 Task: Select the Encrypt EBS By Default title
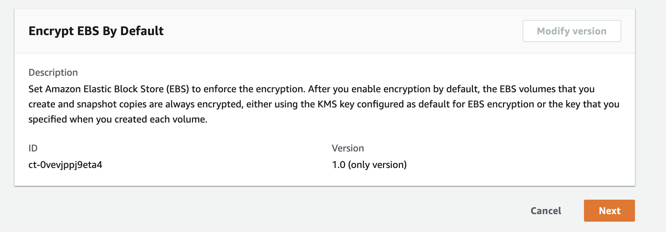point(96,31)
